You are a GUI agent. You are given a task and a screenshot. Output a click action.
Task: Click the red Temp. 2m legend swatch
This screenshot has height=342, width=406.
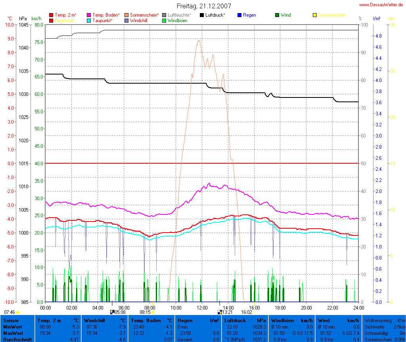pos(51,15)
